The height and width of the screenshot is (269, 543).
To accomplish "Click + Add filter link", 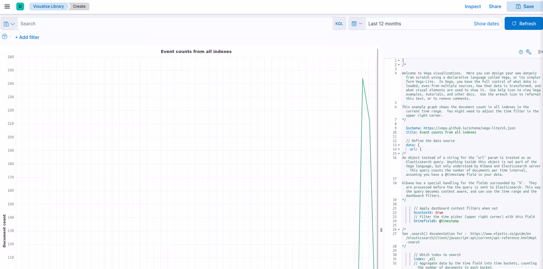I will click(x=27, y=37).
